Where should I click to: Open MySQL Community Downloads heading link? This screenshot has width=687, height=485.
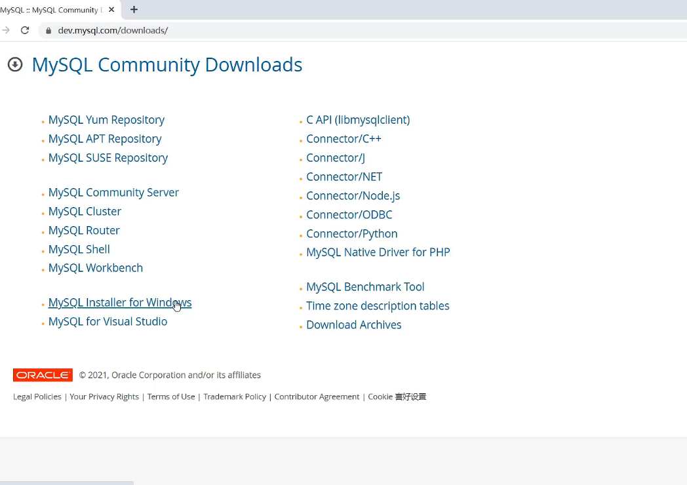[167, 65]
